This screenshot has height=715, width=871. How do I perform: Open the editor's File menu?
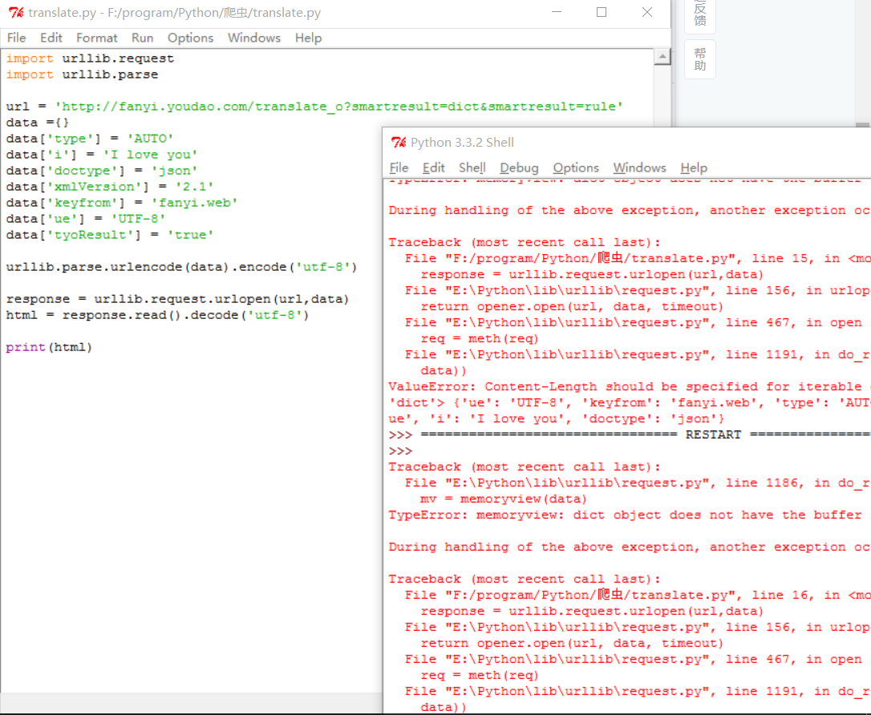click(16, 38)
